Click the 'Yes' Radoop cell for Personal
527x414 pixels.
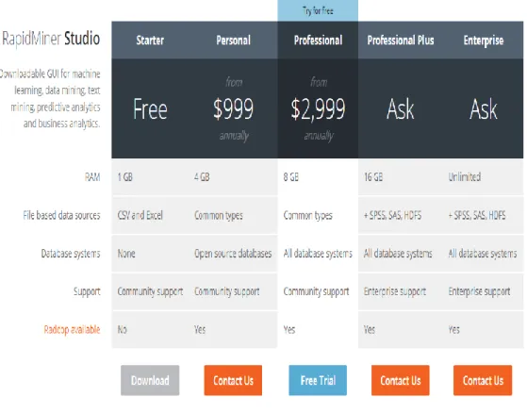[x=200, y=329]
